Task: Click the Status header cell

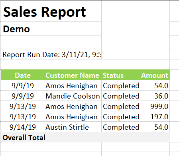Action: tap(121, 75)
